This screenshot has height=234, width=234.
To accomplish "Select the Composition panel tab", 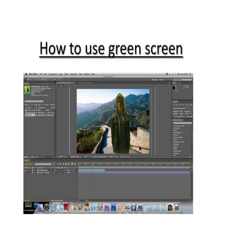I will tap(65, 83).
